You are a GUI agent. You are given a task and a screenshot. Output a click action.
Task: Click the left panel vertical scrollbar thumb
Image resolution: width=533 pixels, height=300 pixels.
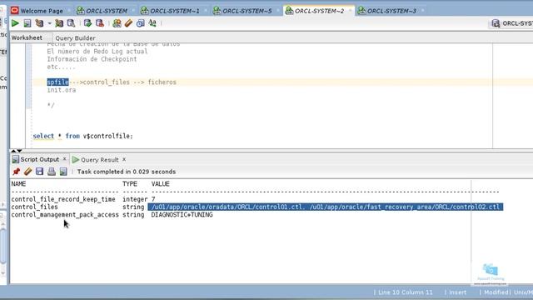pos(3,246)
